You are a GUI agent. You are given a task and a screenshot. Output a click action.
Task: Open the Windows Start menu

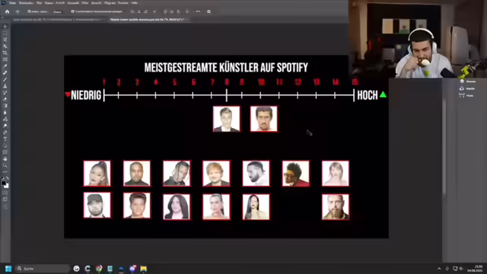8,269
